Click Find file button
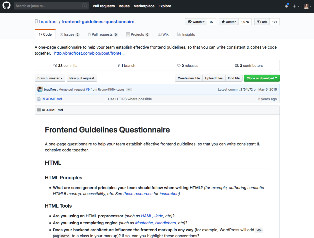 tap(234, 78)
